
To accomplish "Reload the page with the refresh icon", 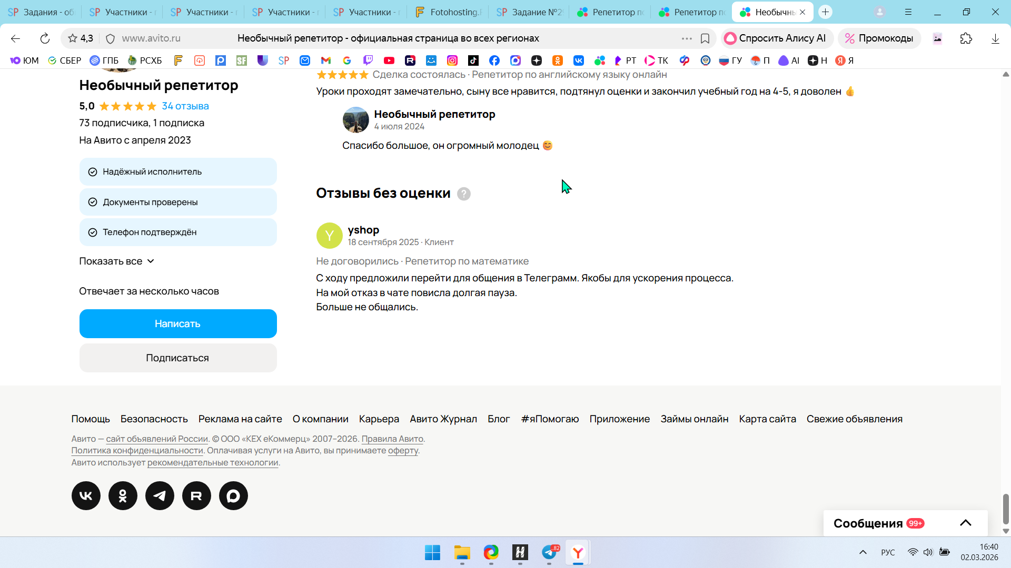I will 45,38.
